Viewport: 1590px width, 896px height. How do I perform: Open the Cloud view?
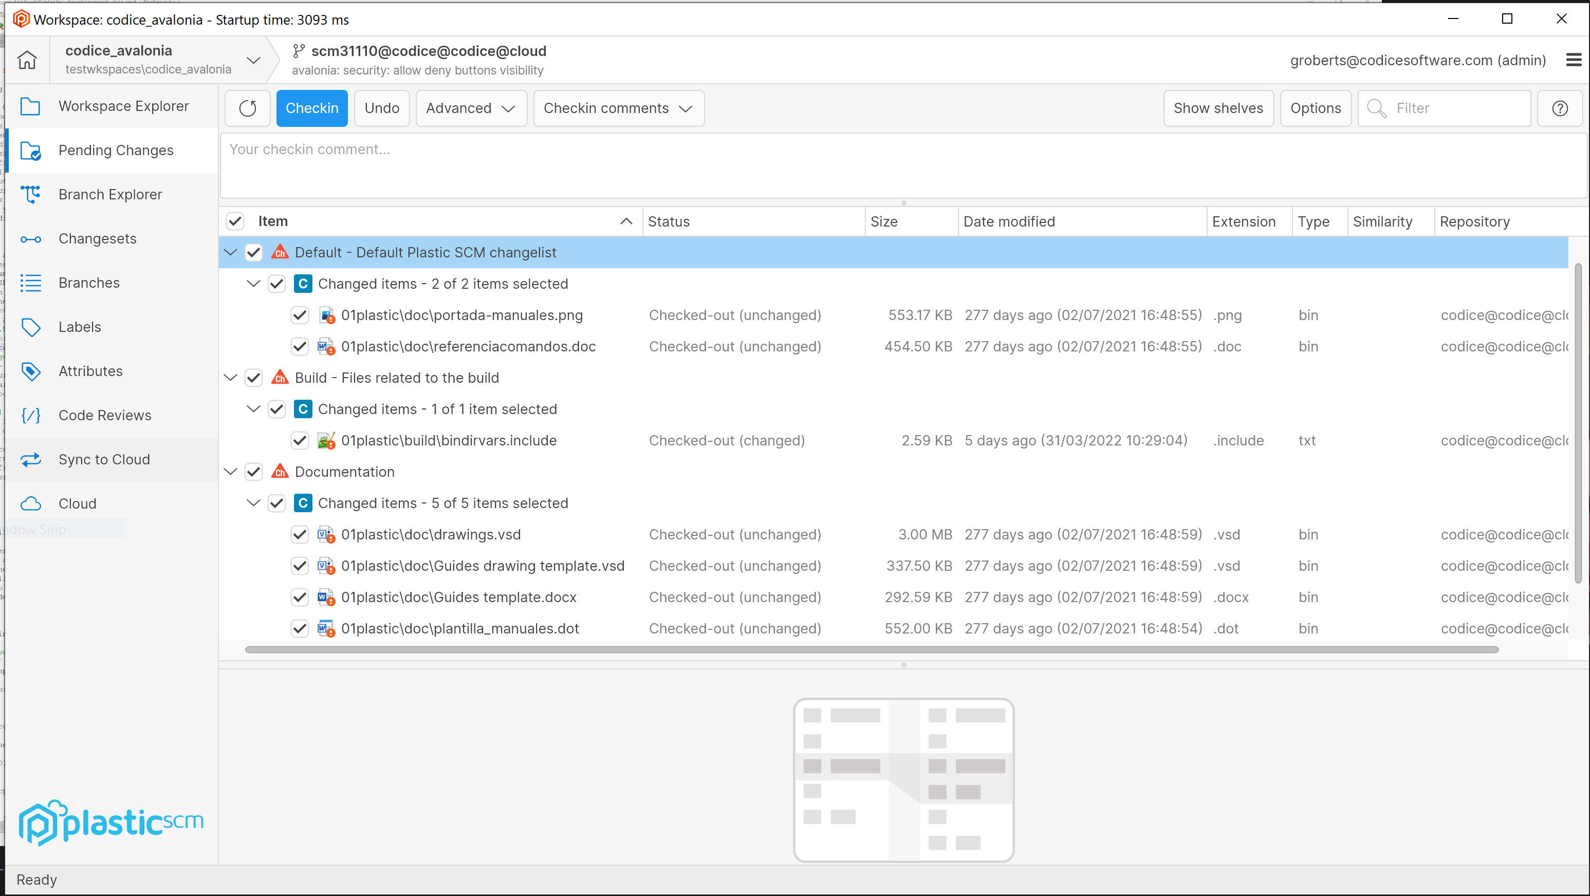pos(78,503)
